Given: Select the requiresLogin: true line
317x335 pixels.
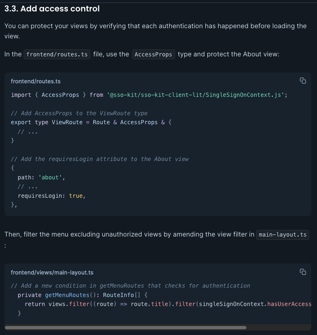Looking at the screenshot, I should [x=51, y=196].
